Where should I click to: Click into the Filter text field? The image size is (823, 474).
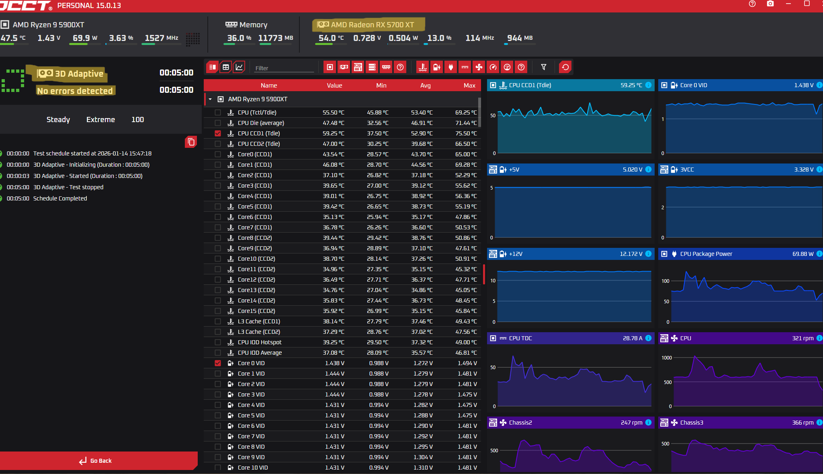click(x=285, y=68)
